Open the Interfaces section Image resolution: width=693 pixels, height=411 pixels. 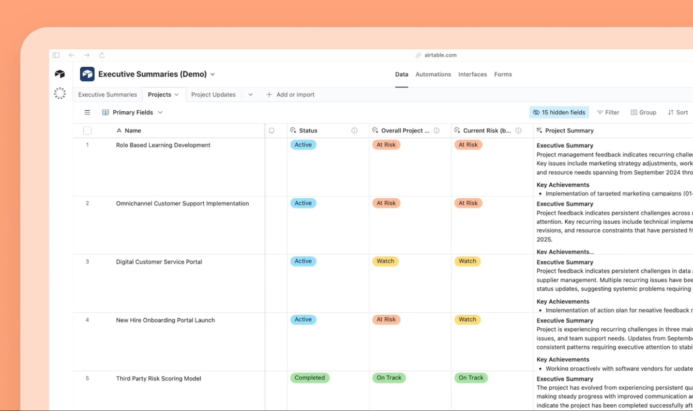[472, 74]
